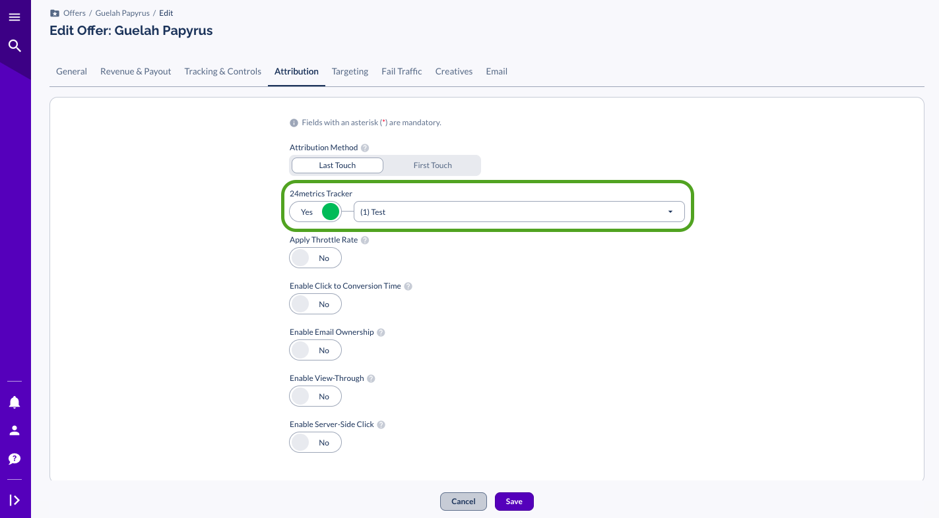Viewport: 939px width, 518px height.
Task: Toggle Enable View-Through on
Action: 315,396
